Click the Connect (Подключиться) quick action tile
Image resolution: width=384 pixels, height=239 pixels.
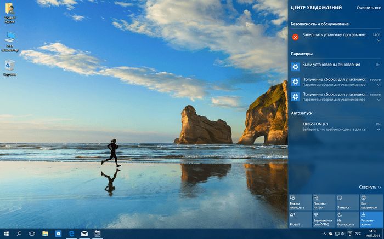point(323,202)
